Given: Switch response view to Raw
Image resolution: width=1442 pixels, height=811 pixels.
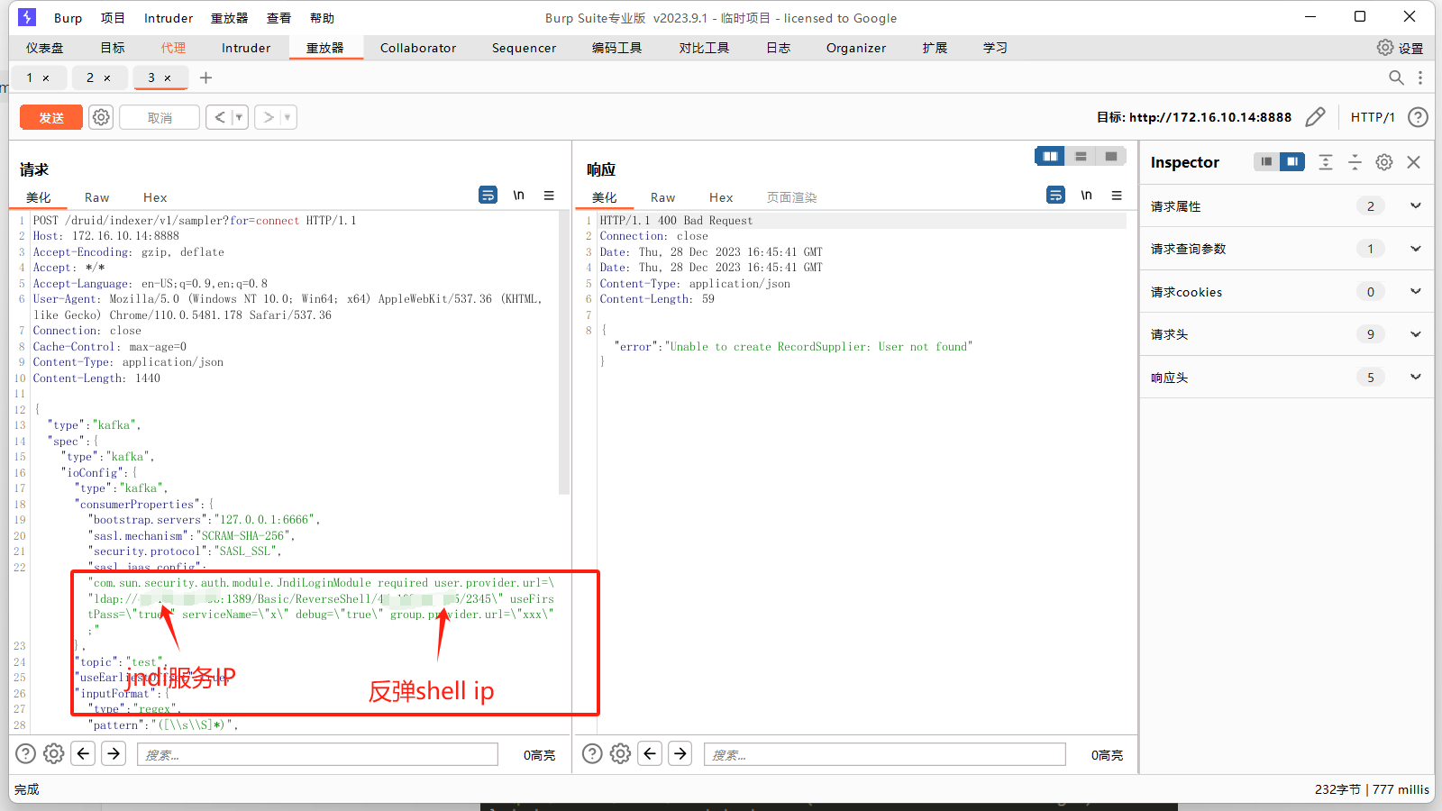Looking at the screenshot, I should point(662,197).
